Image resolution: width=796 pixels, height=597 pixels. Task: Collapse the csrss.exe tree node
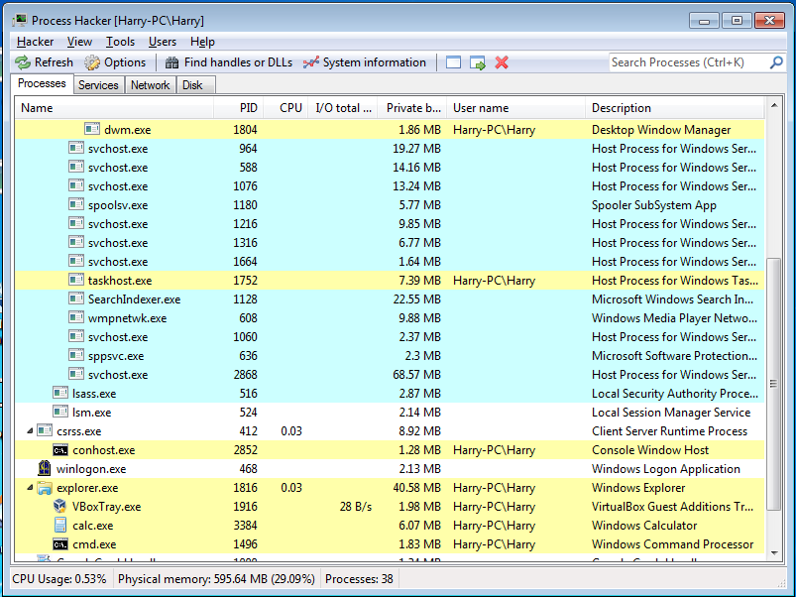[30, 431]
